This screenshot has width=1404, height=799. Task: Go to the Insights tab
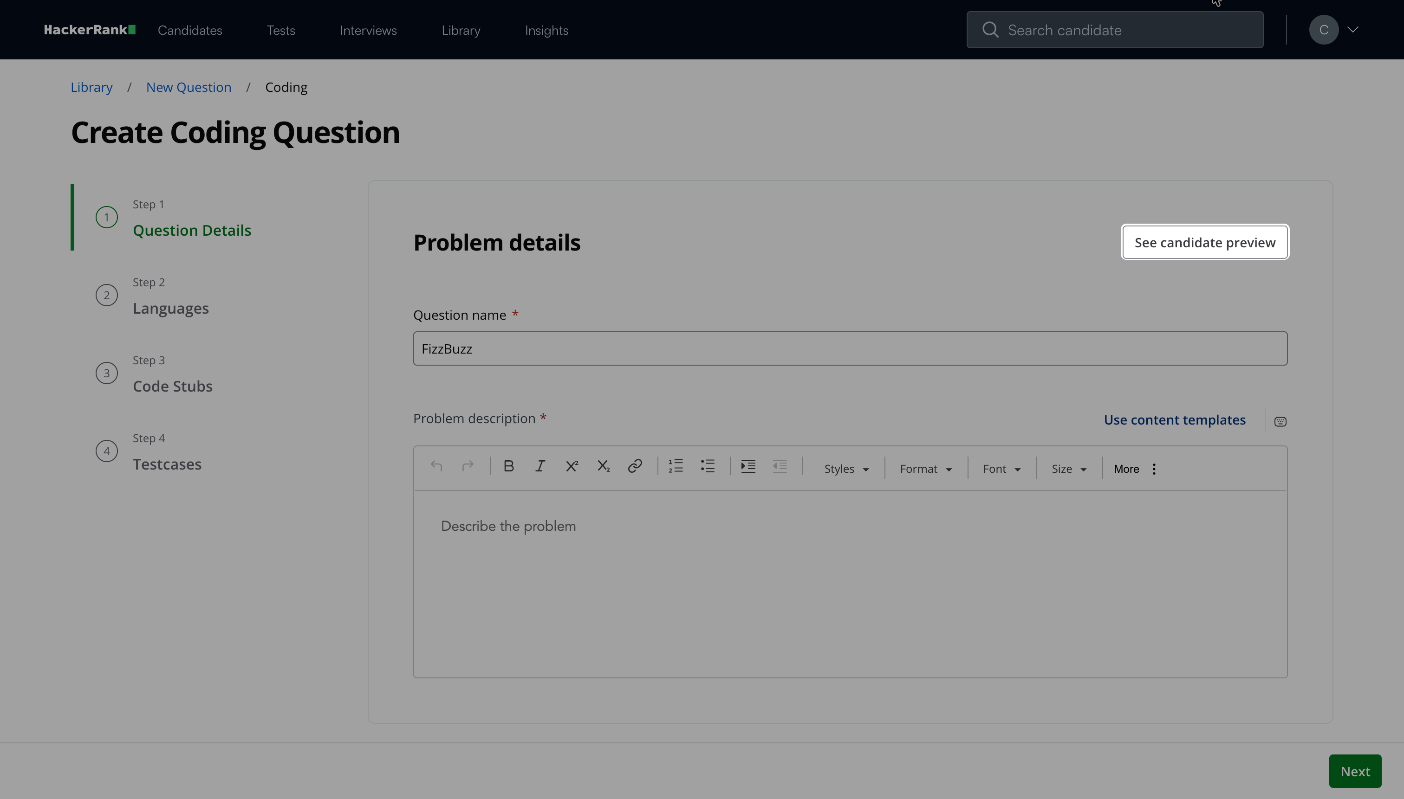point(546,30)
